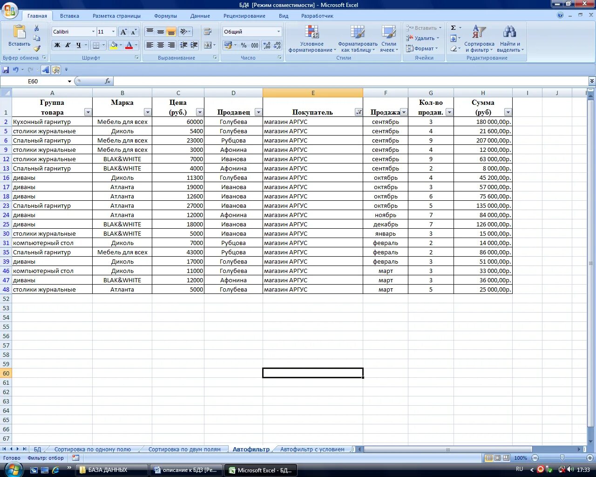Open the Формулы ribbon tab
Image resolution: width=596 pixels, height=477 pixels.
[x=165, y=16]
